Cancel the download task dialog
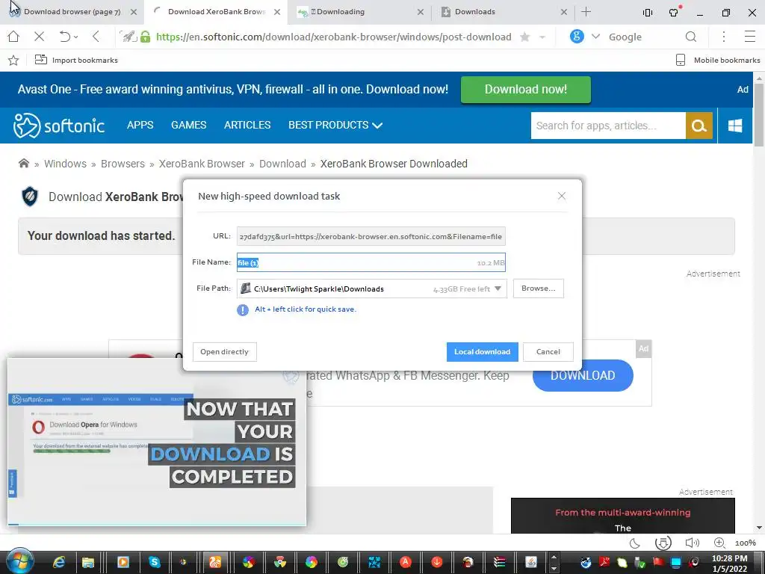Image resolution: width=765 pixels, height=574 pixels. 548,352
